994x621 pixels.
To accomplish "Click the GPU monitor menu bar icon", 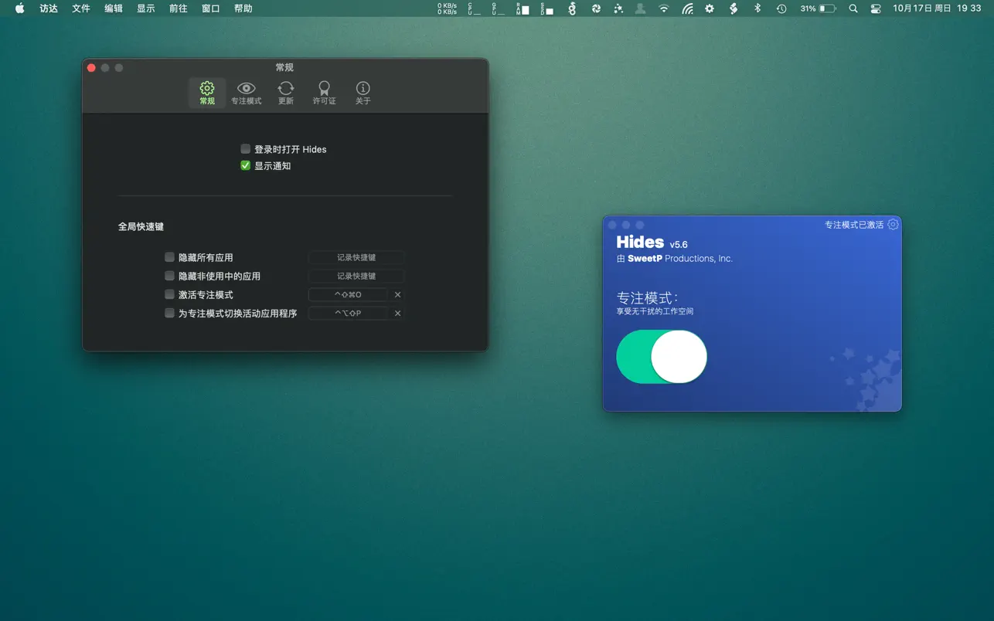I will (498, 8).
